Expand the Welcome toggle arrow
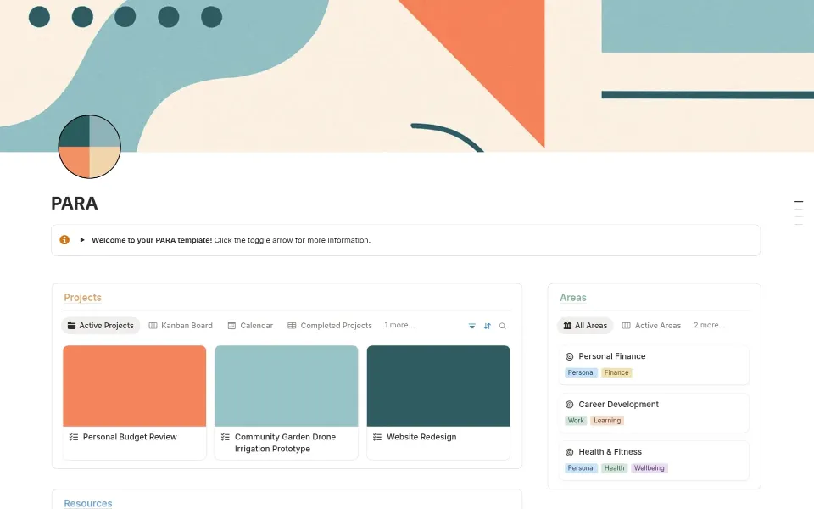This screenshot has width=814, height=509. (x=82, y=240)
